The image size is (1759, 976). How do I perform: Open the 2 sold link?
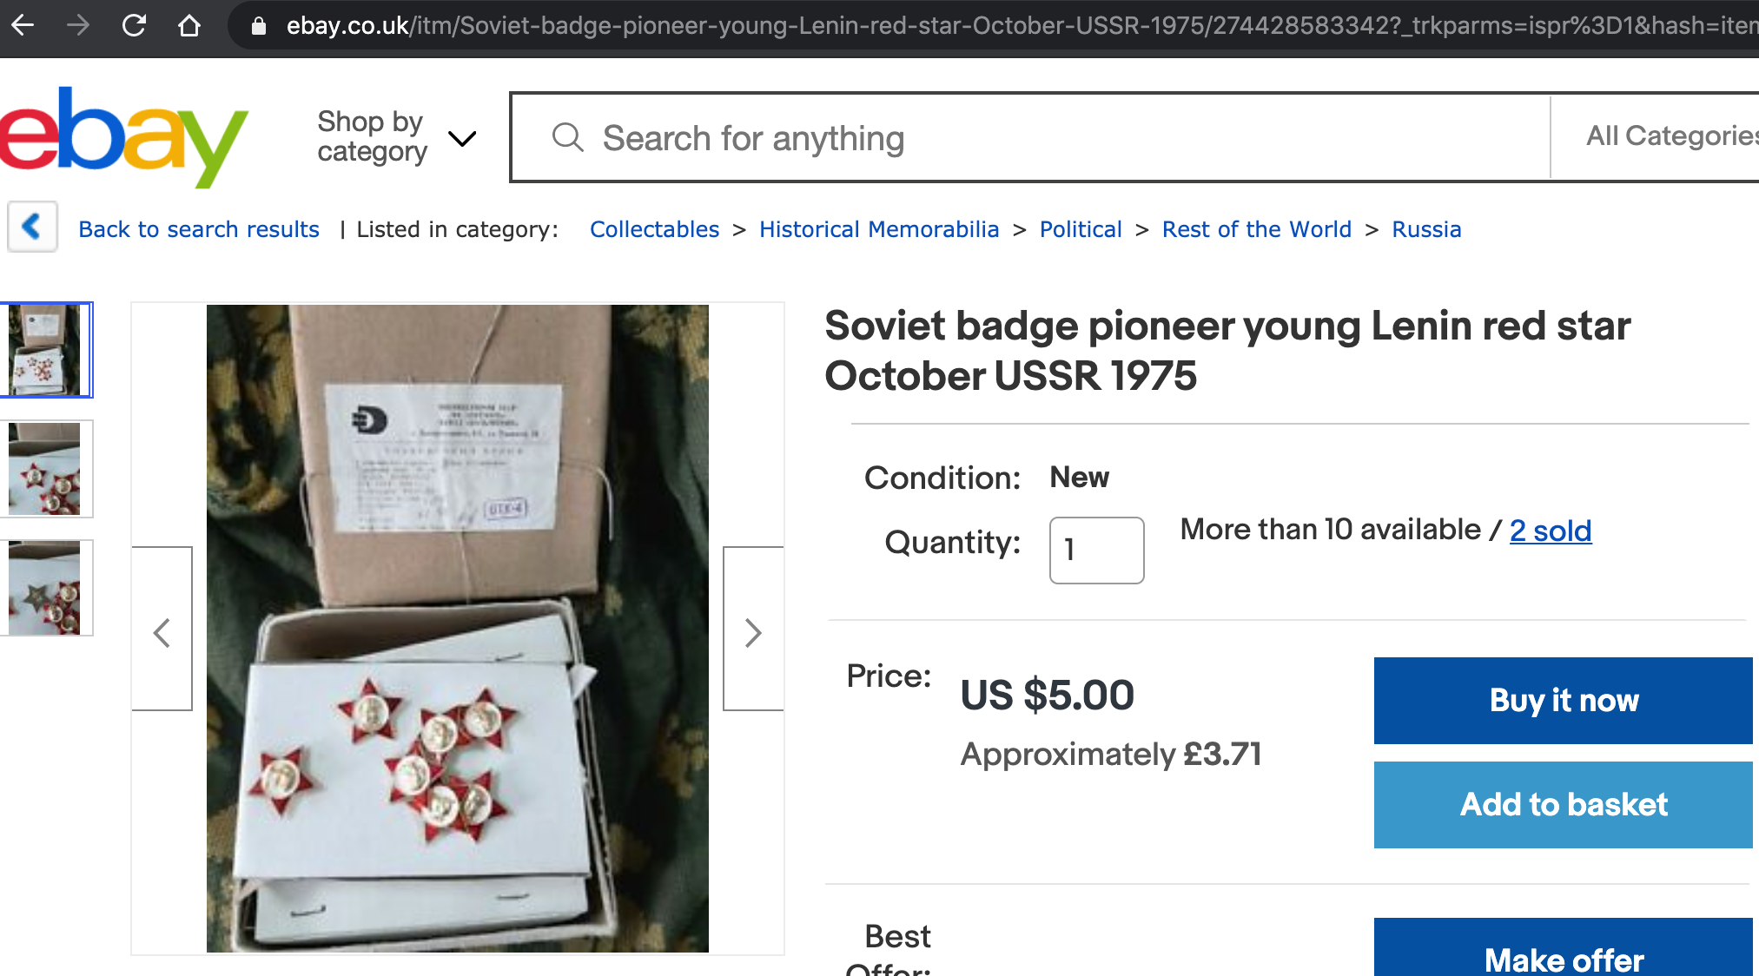click(x=1550, y=531)
